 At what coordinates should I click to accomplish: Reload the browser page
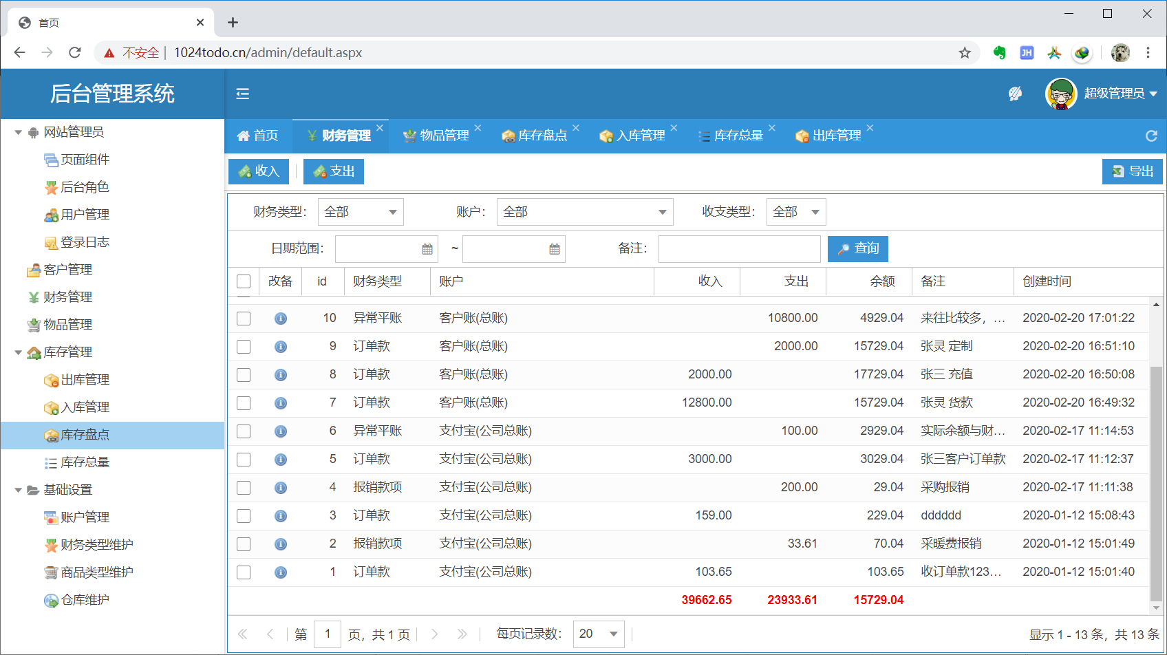(75, 52)
